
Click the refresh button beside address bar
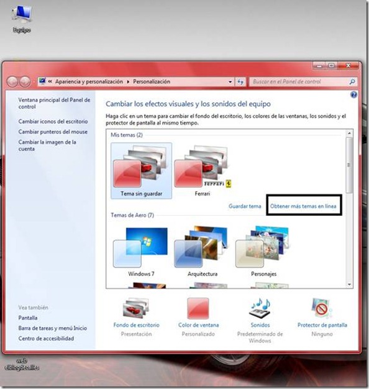240,82
